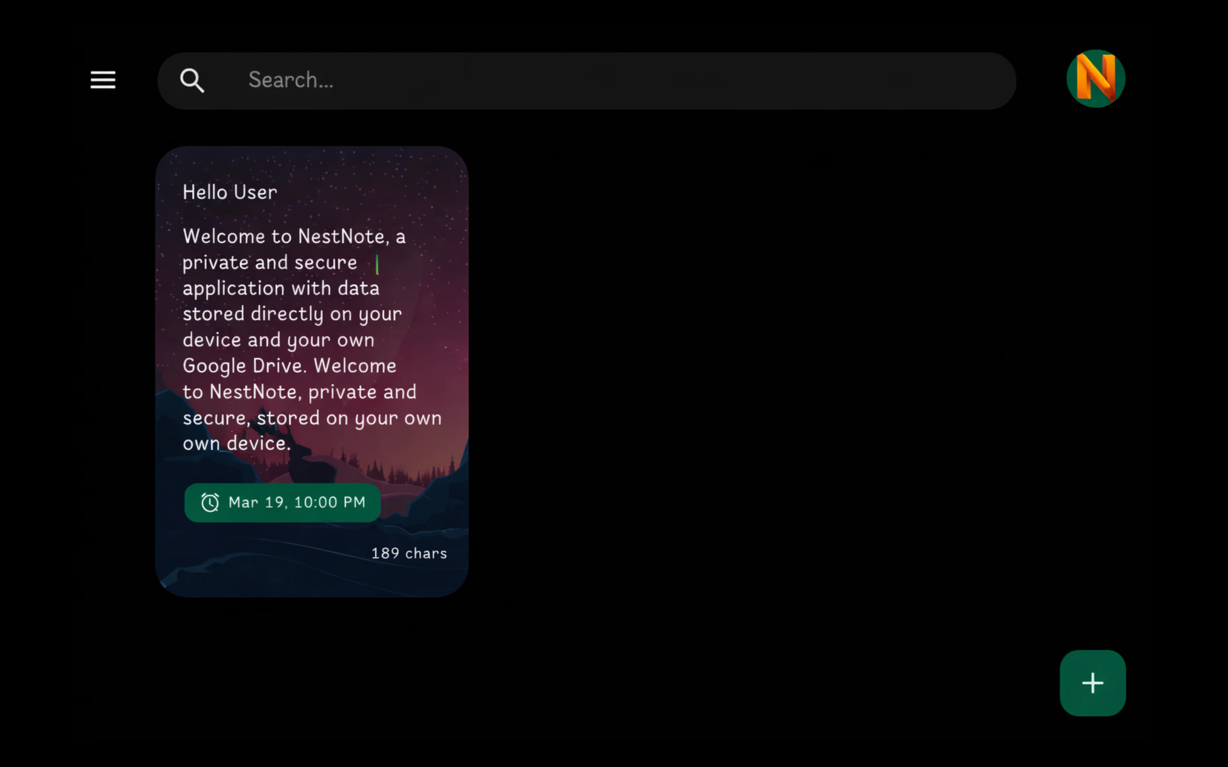
Task: Click the 'Google Drive. Welcome' text line
Action: coord(289,366)
